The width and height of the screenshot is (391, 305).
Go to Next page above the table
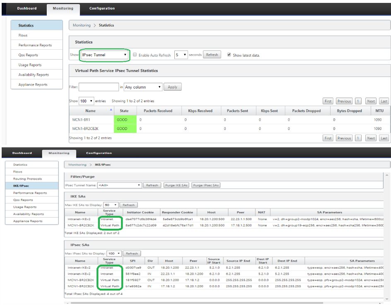371,101
